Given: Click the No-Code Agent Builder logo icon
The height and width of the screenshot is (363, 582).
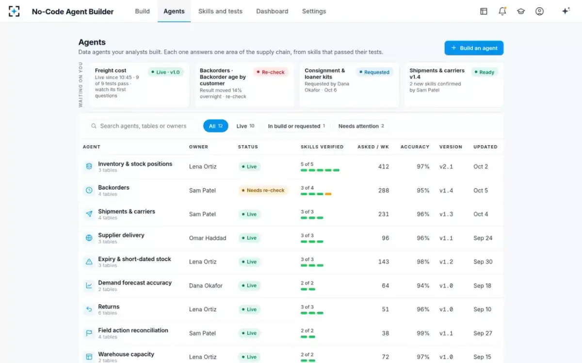Looking at the screenshot, I should 14,11.
